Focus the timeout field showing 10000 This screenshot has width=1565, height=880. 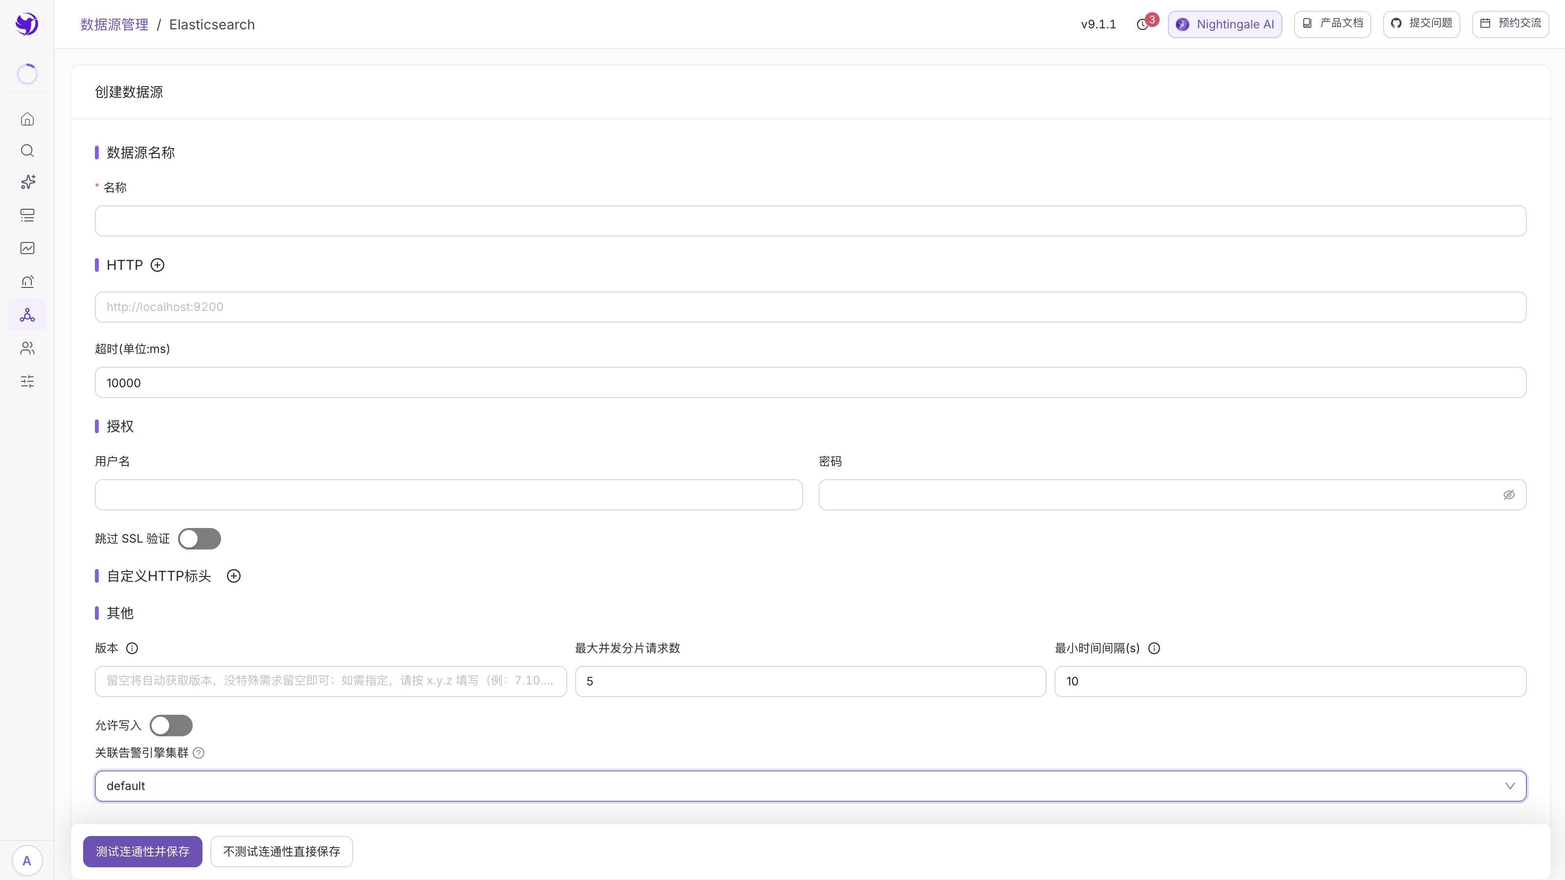click(x=810, y=383)
